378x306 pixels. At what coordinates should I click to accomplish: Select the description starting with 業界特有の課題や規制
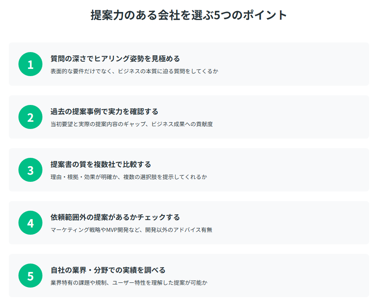click(129, 283)
